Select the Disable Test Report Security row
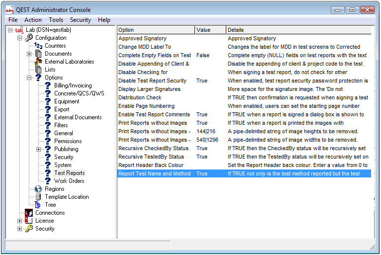The height and width of the screenshot is (255, 381). coord(152,81)
